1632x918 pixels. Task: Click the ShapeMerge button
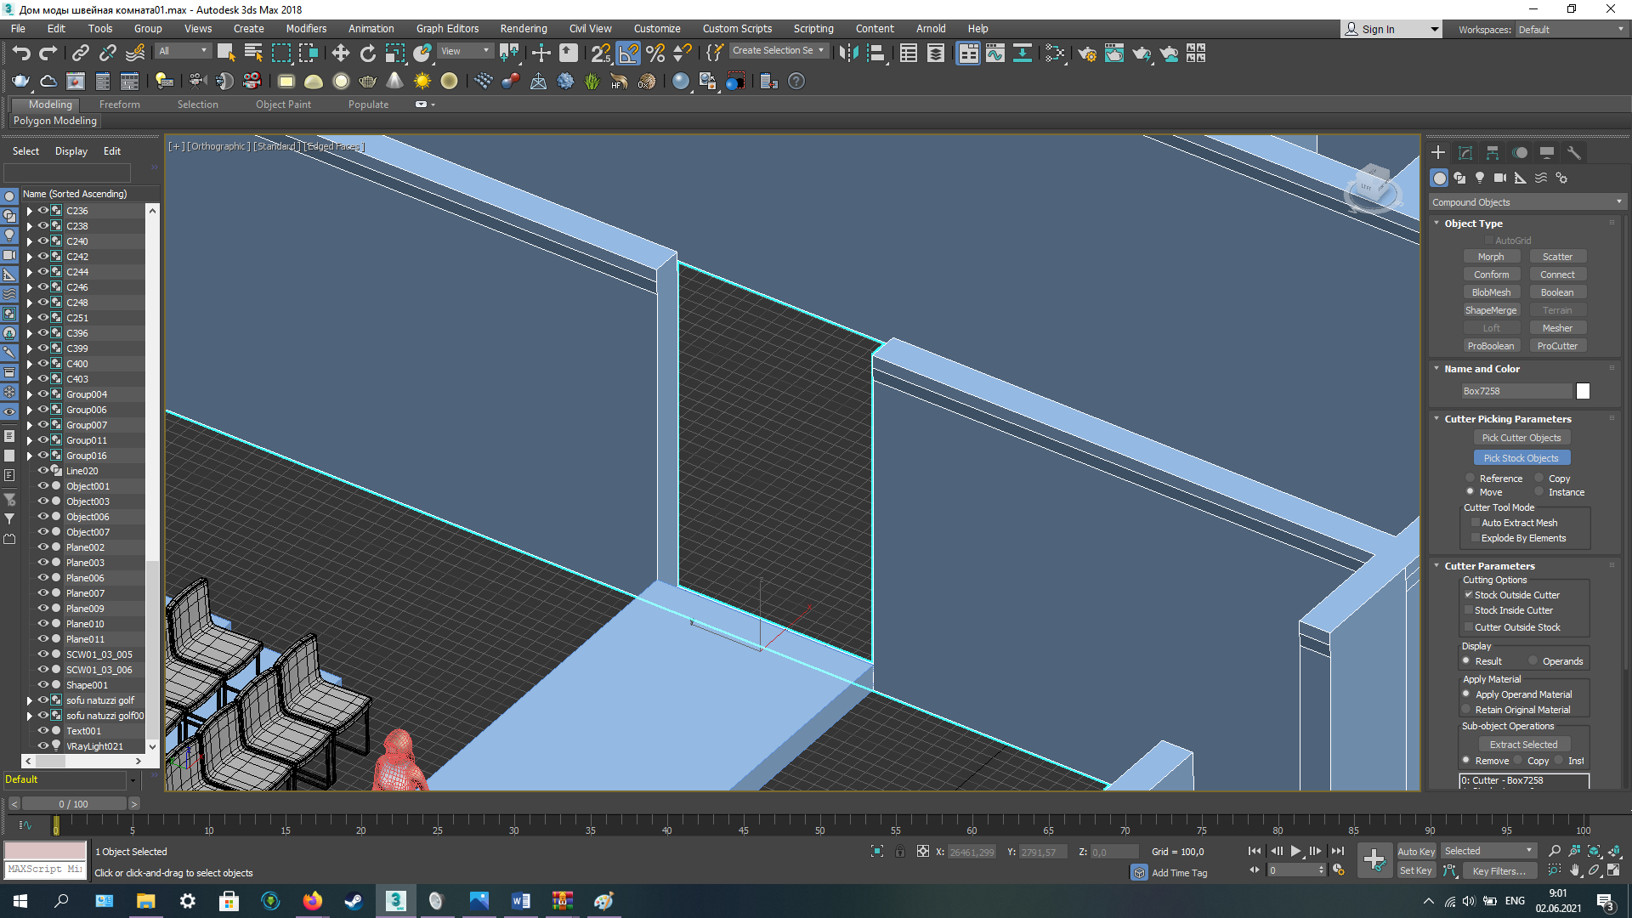(1491, 310)
